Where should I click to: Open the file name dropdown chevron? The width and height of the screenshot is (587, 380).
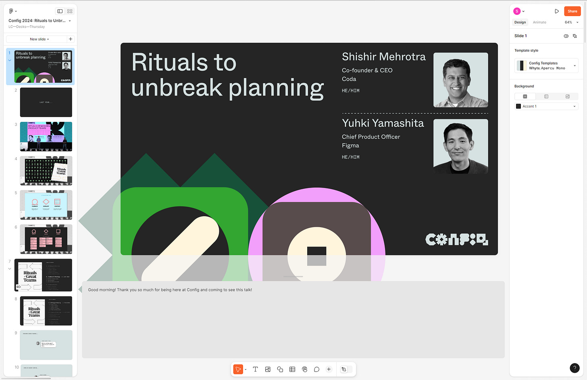point(70,21)
